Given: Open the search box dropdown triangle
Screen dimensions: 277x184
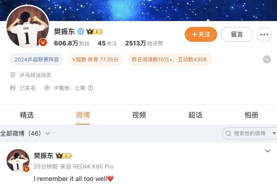Looking at the screenshot, I should [x=274, y=134].
